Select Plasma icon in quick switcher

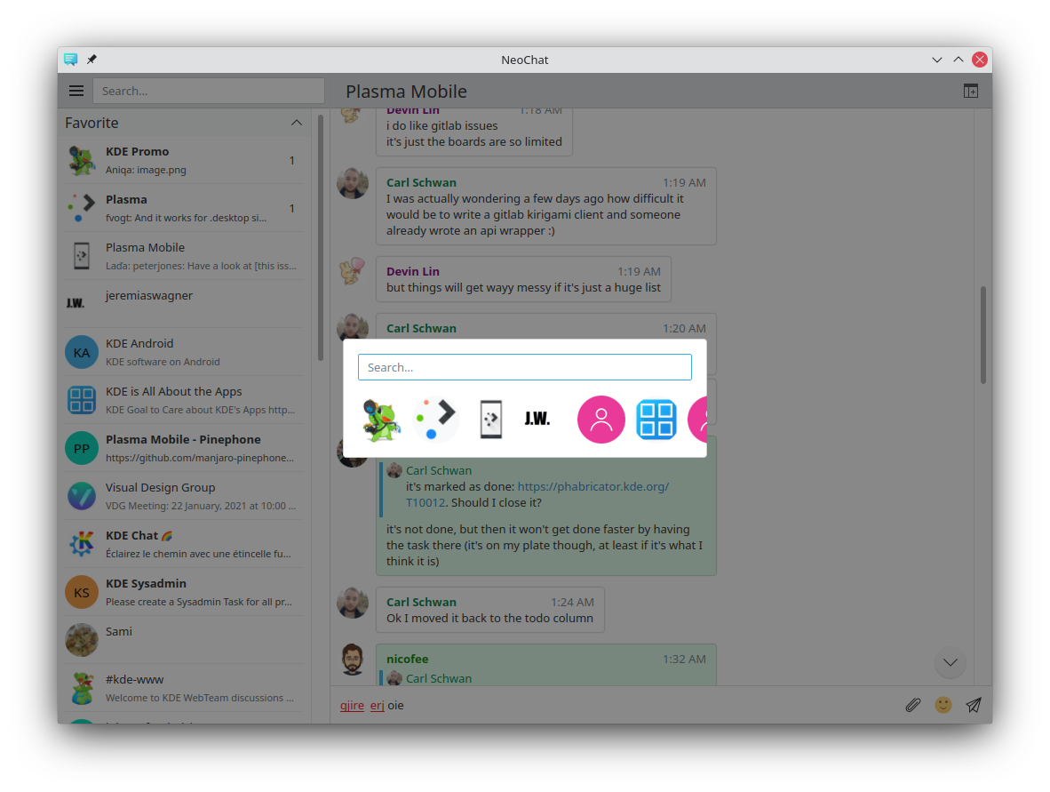[436, 420]
